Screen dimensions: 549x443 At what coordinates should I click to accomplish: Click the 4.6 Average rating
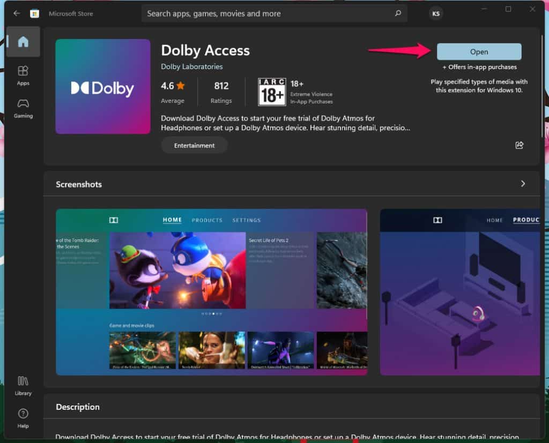pos(173,92)
